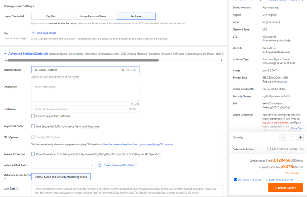Image resolution: width=307 pixels, height=197 pixels.
Task: Focus the Description text area
Action: [x=85, y=92]
